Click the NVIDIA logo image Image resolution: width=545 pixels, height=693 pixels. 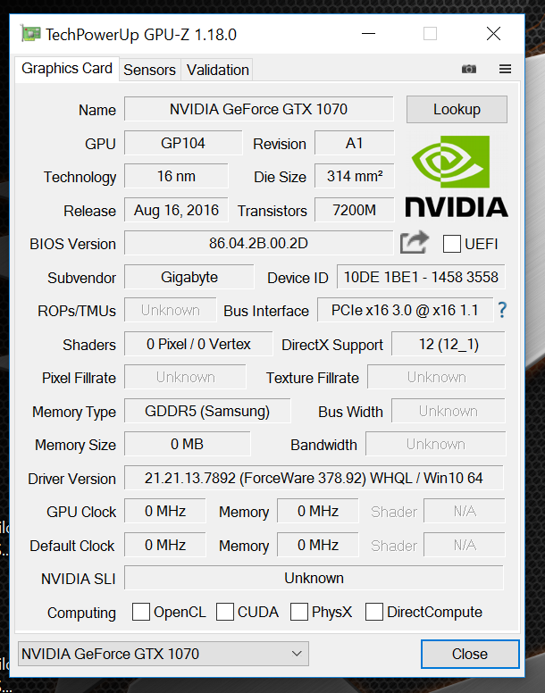tap(457, 177)
